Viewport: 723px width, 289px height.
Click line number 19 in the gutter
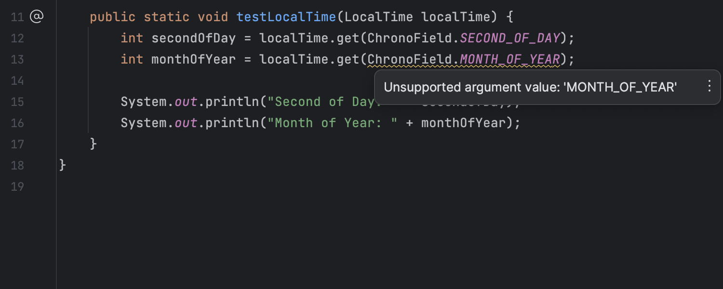tap(17, 186)
